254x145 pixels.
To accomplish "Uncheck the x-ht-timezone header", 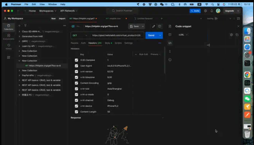I will (x=76, y=77).
